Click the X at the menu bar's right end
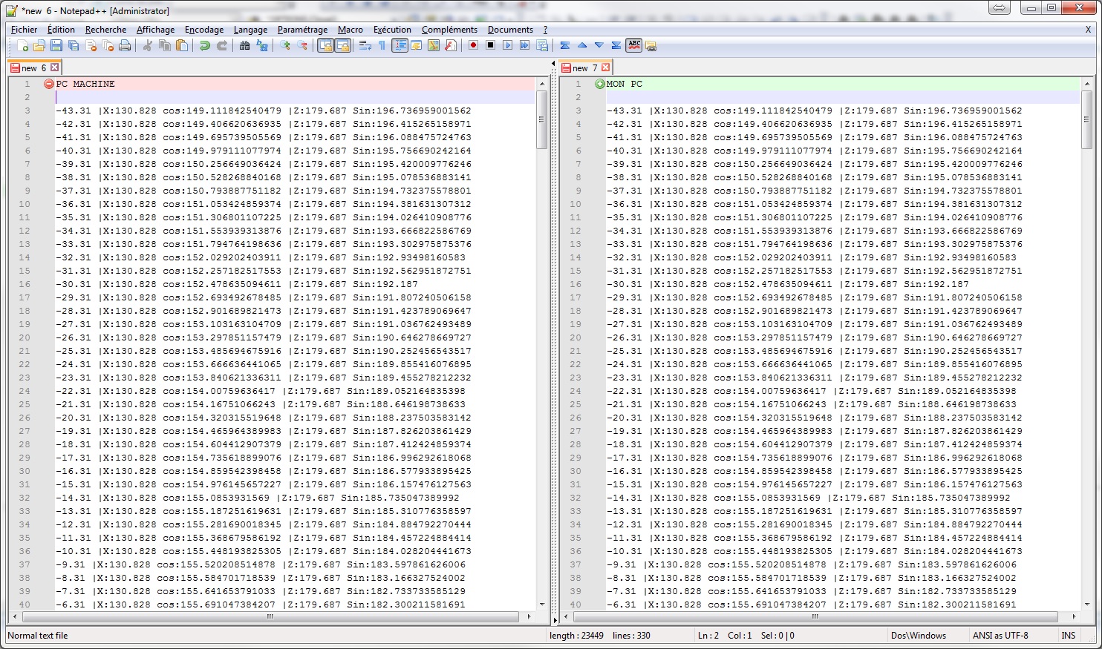 point(1088,30)
